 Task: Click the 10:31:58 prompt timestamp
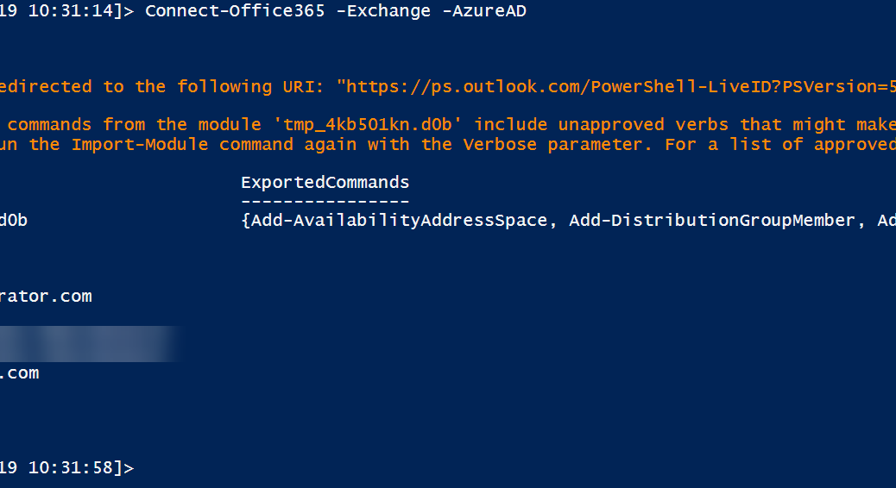[71, 468]
